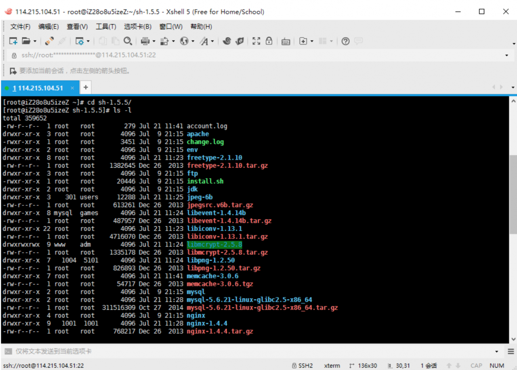
Task: Open the 选项卡(B) menu
Action: click(x=138, y=27)
